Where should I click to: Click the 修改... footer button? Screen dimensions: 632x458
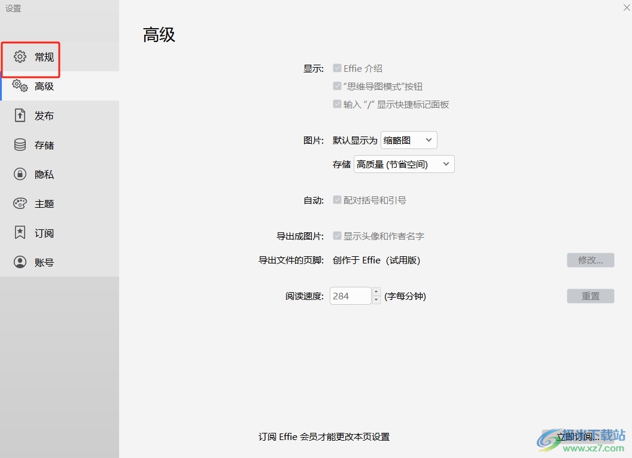pyautogui.click(x=591, y=260)
